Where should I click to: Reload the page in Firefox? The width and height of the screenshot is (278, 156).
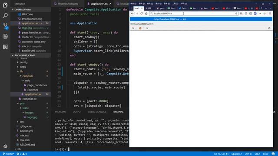click(x=142, y=13)
